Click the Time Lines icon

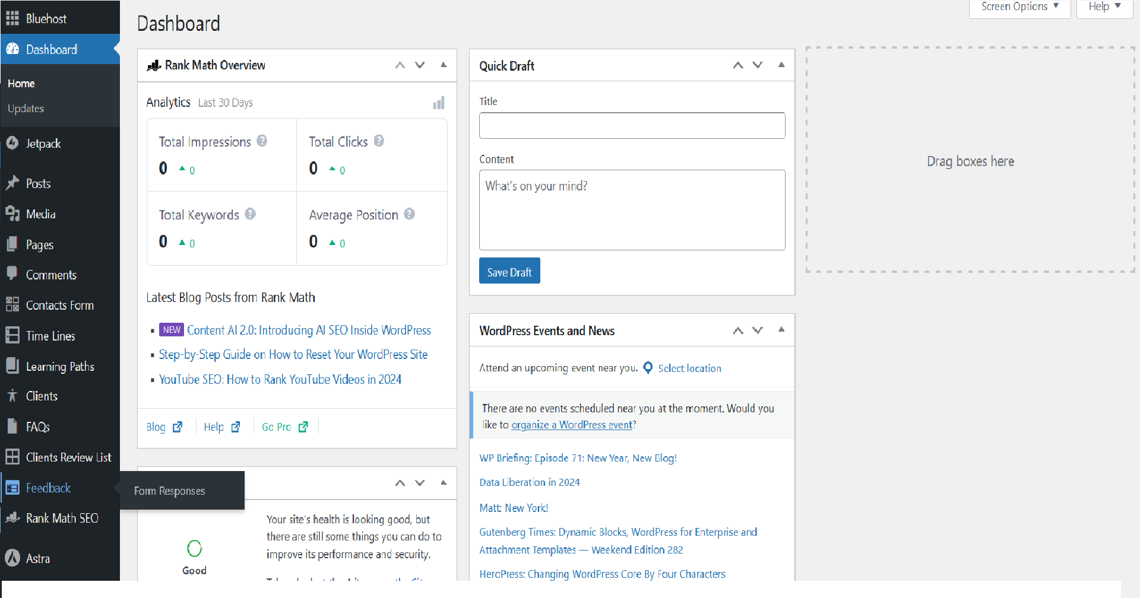point(12,335)
